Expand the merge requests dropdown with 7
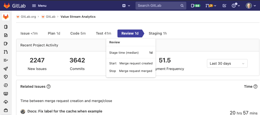Screen dimensions: 260x115 click(211, 6)
